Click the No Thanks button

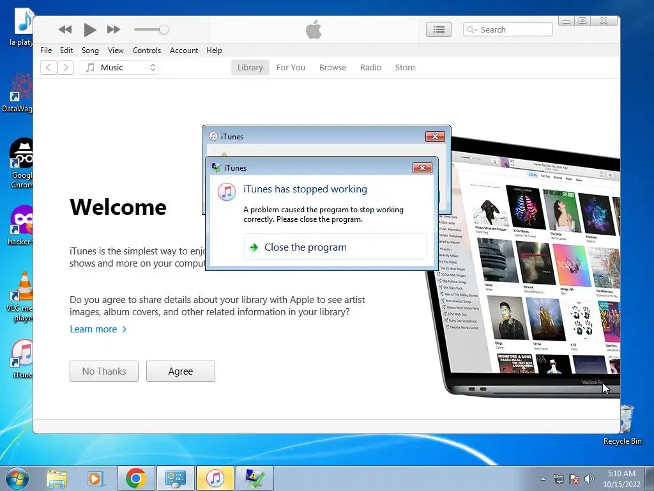coord(104,371)
